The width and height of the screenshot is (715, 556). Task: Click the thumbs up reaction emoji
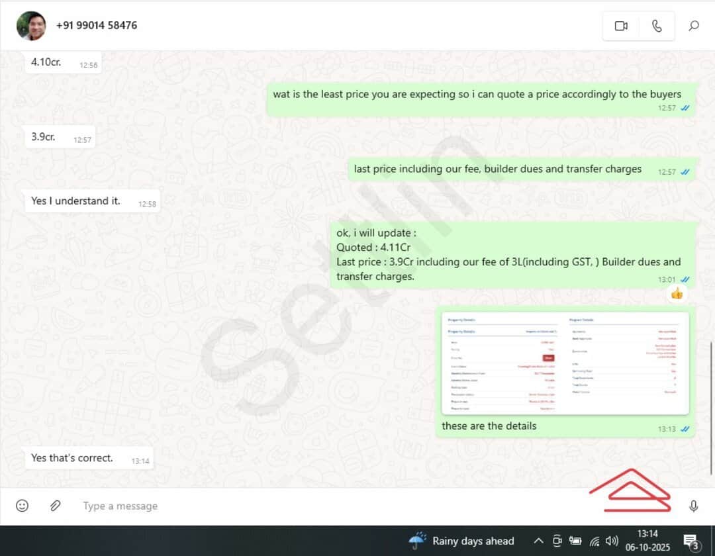[677, 293]
